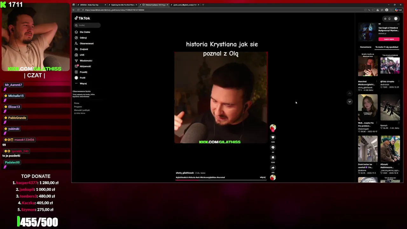
Task: Open the Odkryj page
Action: (x=81, y=38)
